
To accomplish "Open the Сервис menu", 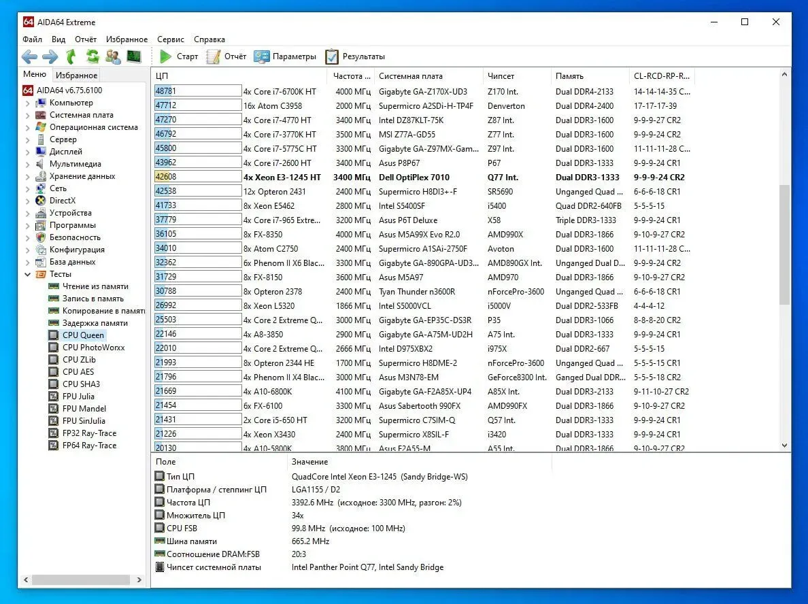I will 171,39.
